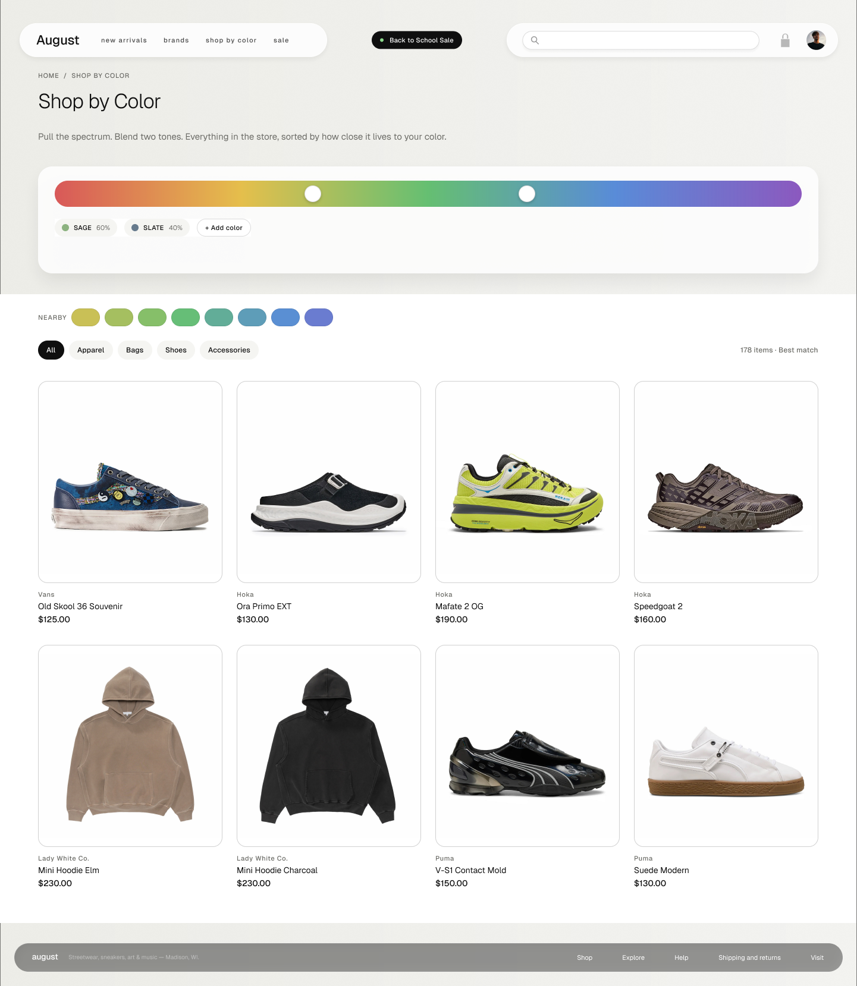This screenshot has height=986, width=857.
Task: Open the Hoka Mafate 2 OG image
Action: tap(528, 482)
